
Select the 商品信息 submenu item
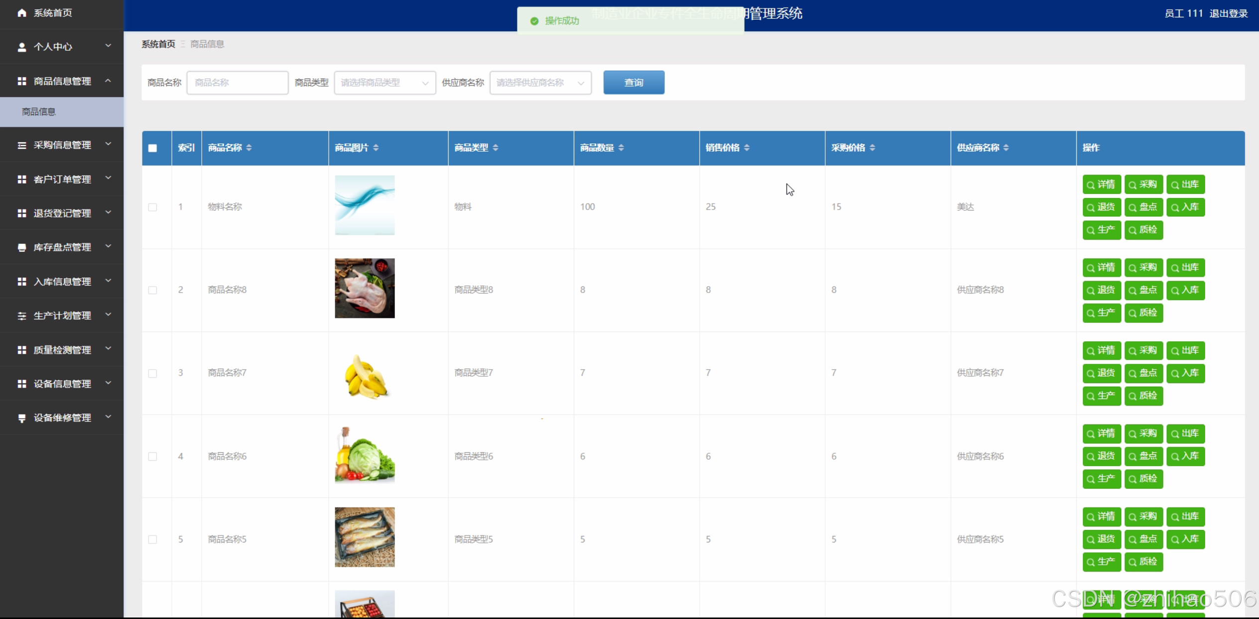pyautogui.click(x=39, y=112)
